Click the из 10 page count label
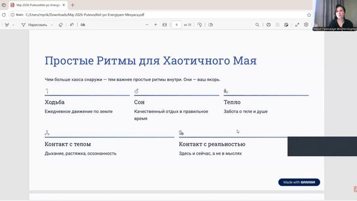 (x=187, y=25)
